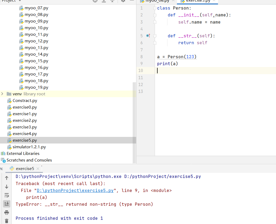Image resolution: width=276 pixels, height=224 pixels.
Task: Collapse __str__ fold marker on line 5
Action: coord(155,36)
